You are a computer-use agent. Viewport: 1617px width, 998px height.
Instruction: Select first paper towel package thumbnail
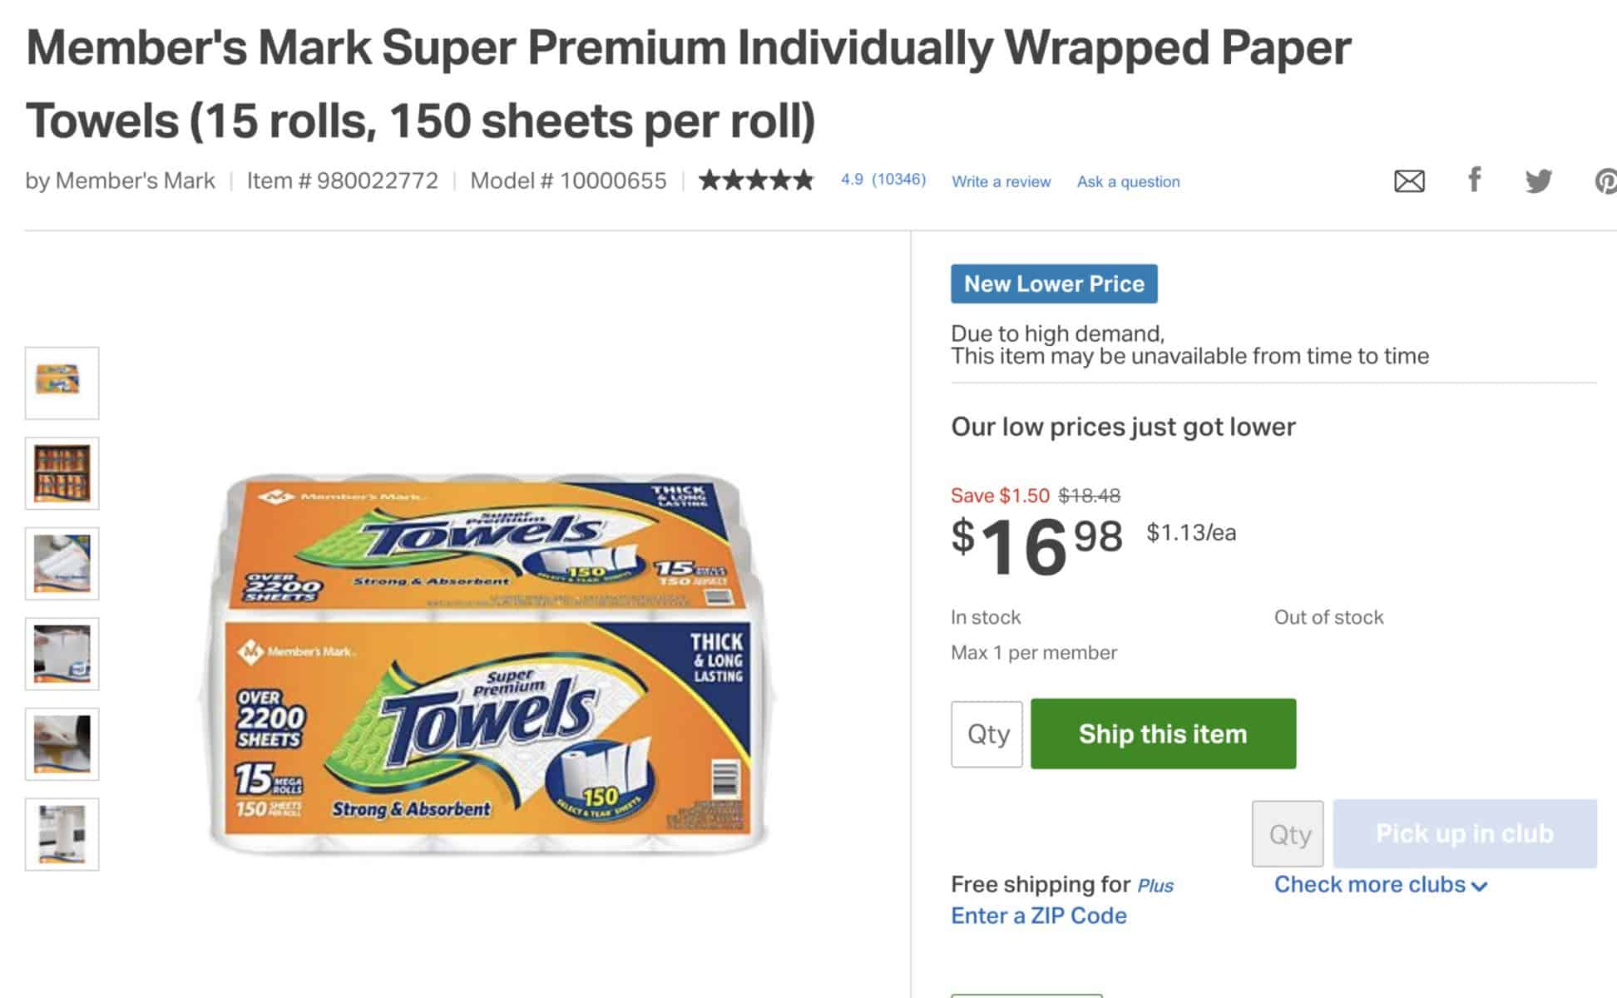point(62,383)
